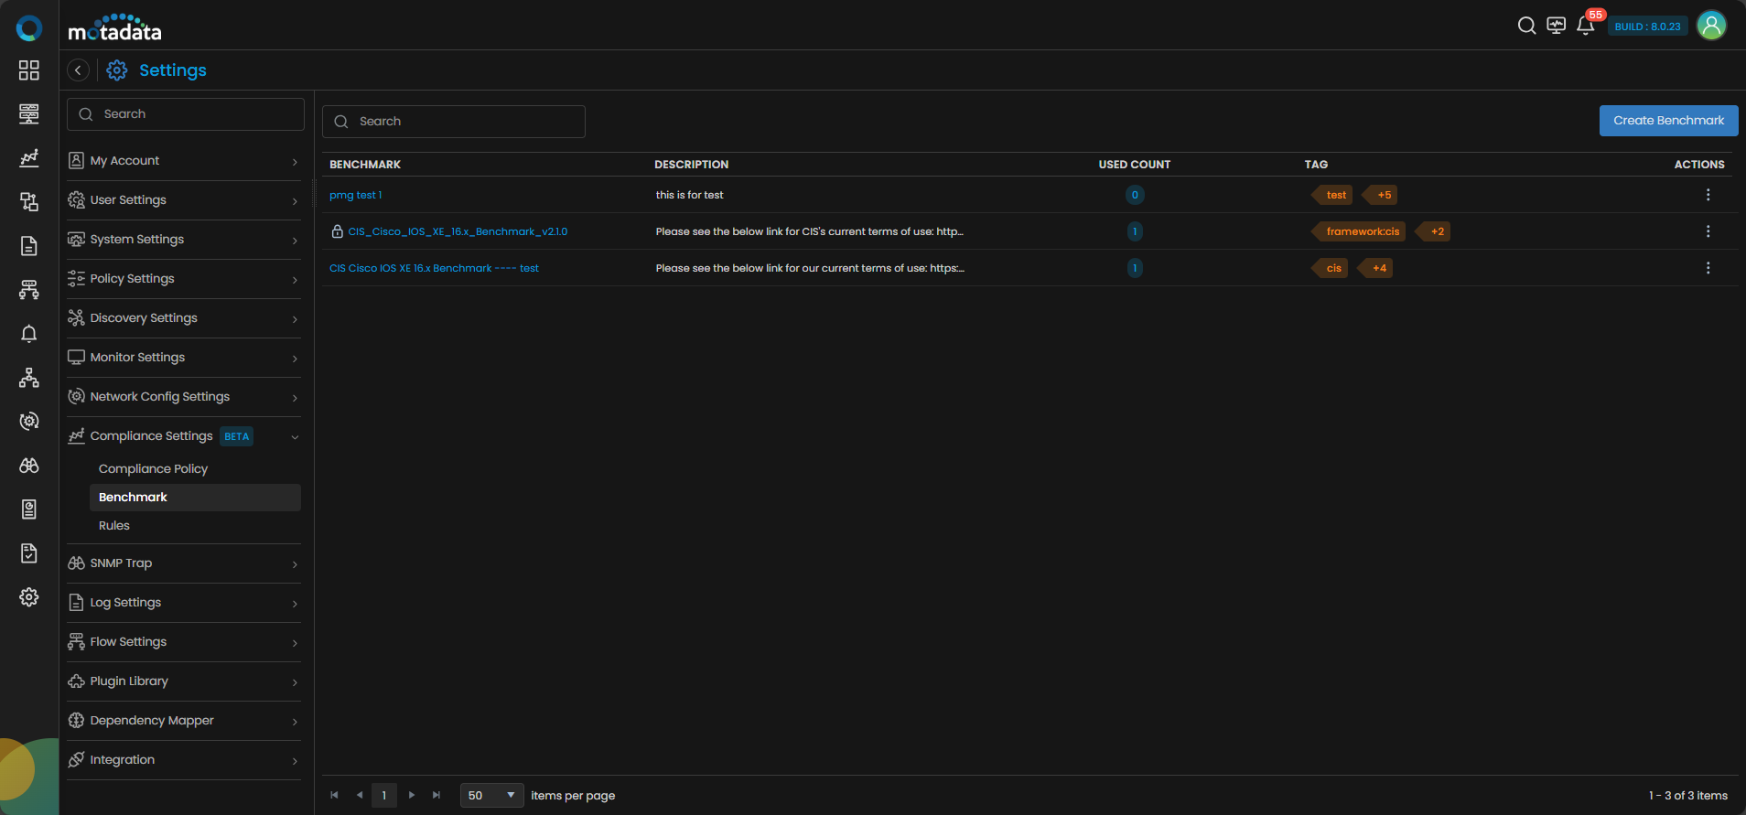Click Create Benchmark button
Image resolution: width=1746 pixels, height=815 pixels.
[x=1668, y=121]
